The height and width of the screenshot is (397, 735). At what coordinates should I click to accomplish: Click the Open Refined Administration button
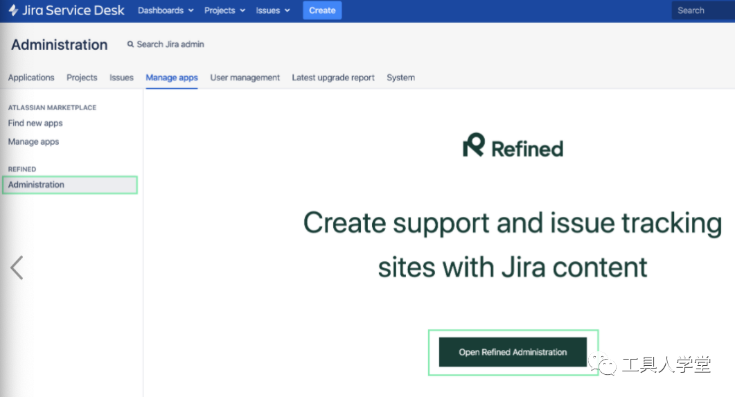pyautogui.click(x=513, y=352)
